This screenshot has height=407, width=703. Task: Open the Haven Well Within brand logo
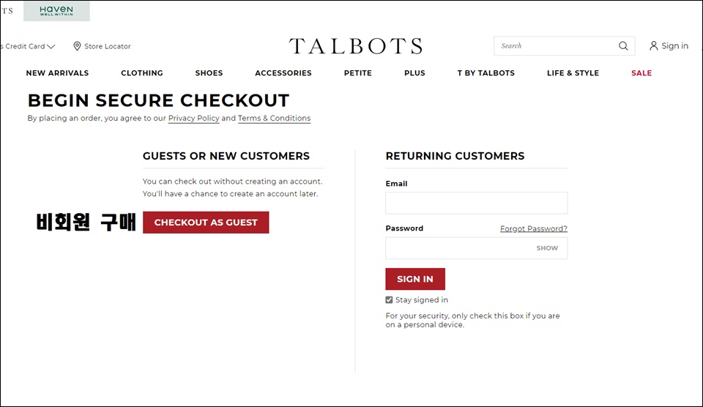click(x=56, y=11)
